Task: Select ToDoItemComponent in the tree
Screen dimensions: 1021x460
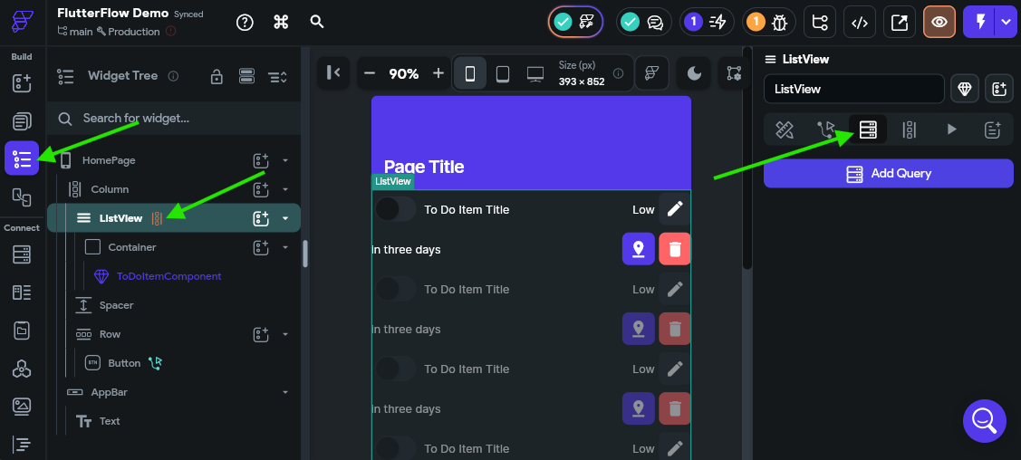Action: [169, 276]
